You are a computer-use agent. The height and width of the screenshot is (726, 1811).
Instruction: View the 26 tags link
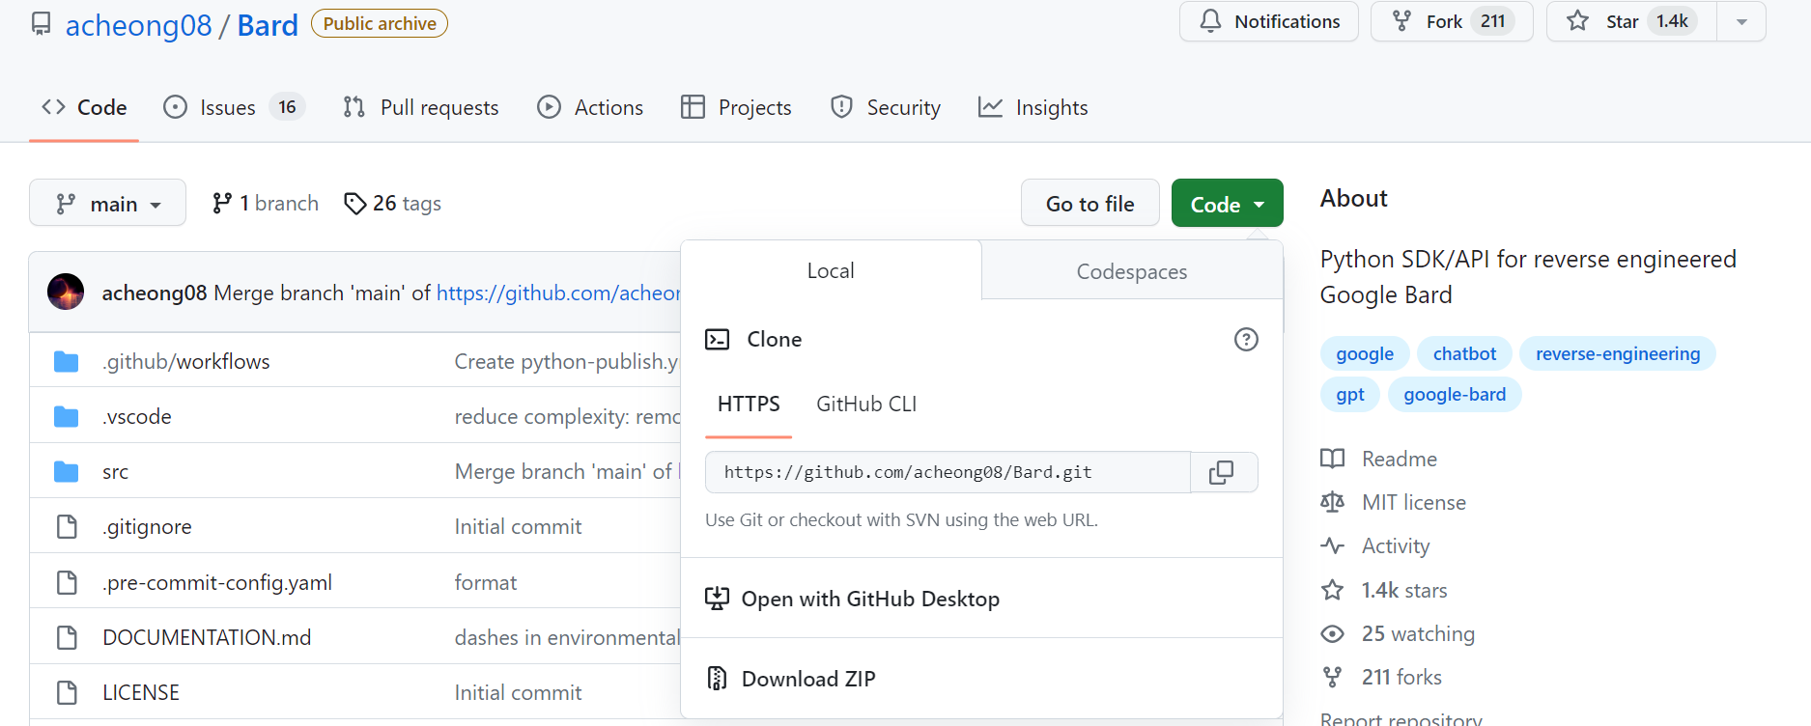click(392, 203)
